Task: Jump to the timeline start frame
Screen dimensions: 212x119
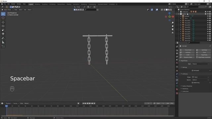Action: 83,103
